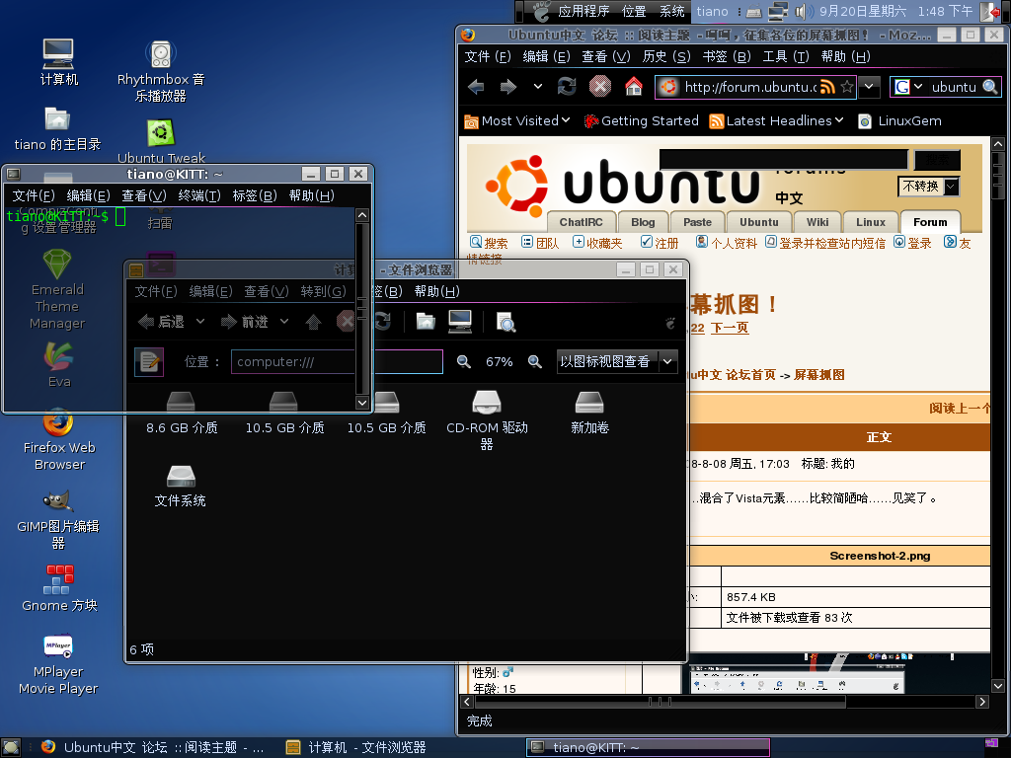Screen dimensions: 1011x758
Task: Open tiano 的主目录 home folder icon
Action: point(57,119)
